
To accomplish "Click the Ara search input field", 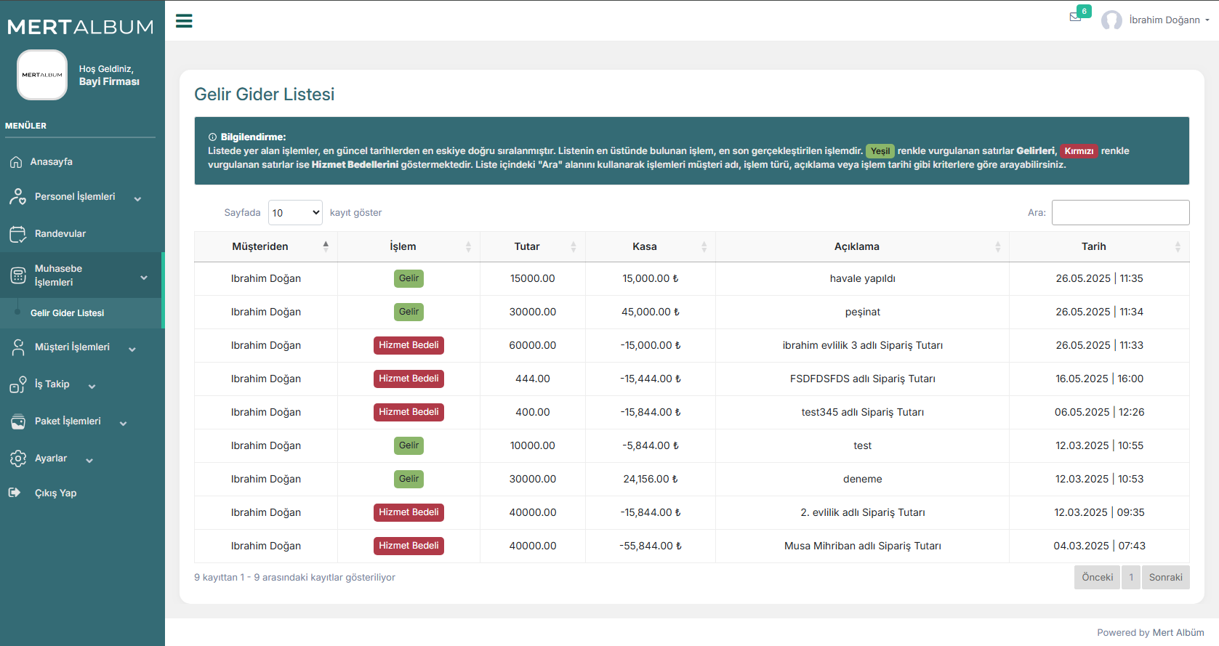I will 1120,213.
